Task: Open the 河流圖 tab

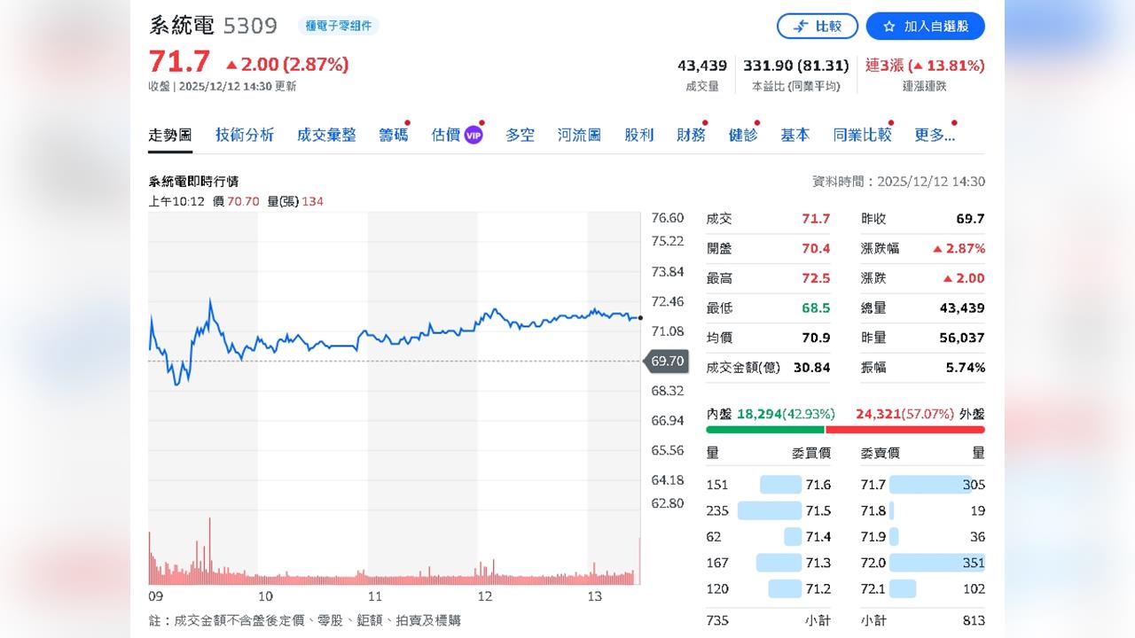Action: coord(577,135)
